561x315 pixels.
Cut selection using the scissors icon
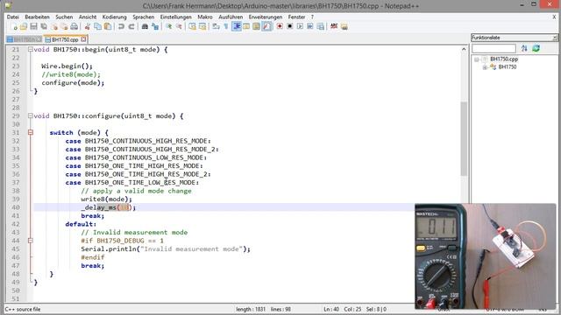coord(88,26)
